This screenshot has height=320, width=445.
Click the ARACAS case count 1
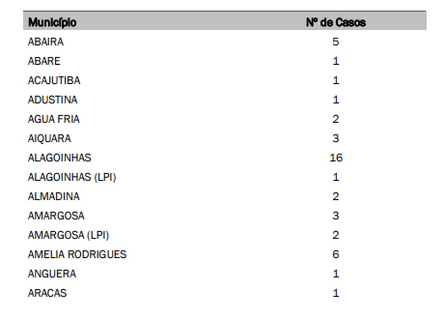point(336,293)
